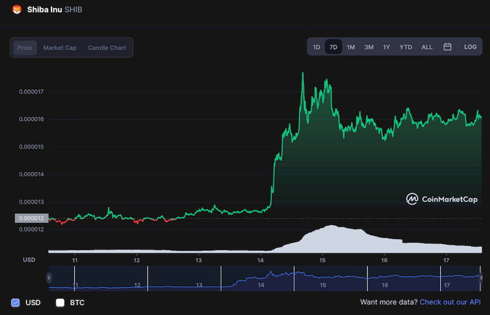Select the 1D time range
Viewport: 490px width, 315px height.
316,47
